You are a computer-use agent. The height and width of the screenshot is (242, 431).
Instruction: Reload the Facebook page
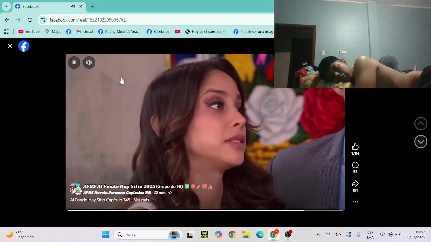click(x=30, y=20)
